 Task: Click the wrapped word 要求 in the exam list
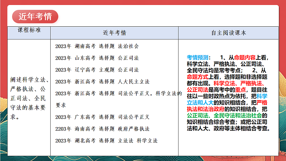[x=61, y=105]
